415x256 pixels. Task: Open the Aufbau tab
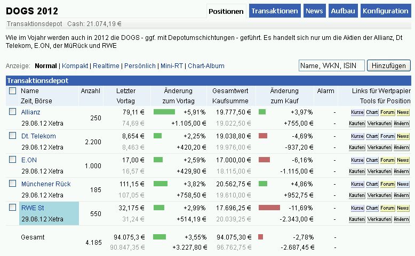coord(344,11)
